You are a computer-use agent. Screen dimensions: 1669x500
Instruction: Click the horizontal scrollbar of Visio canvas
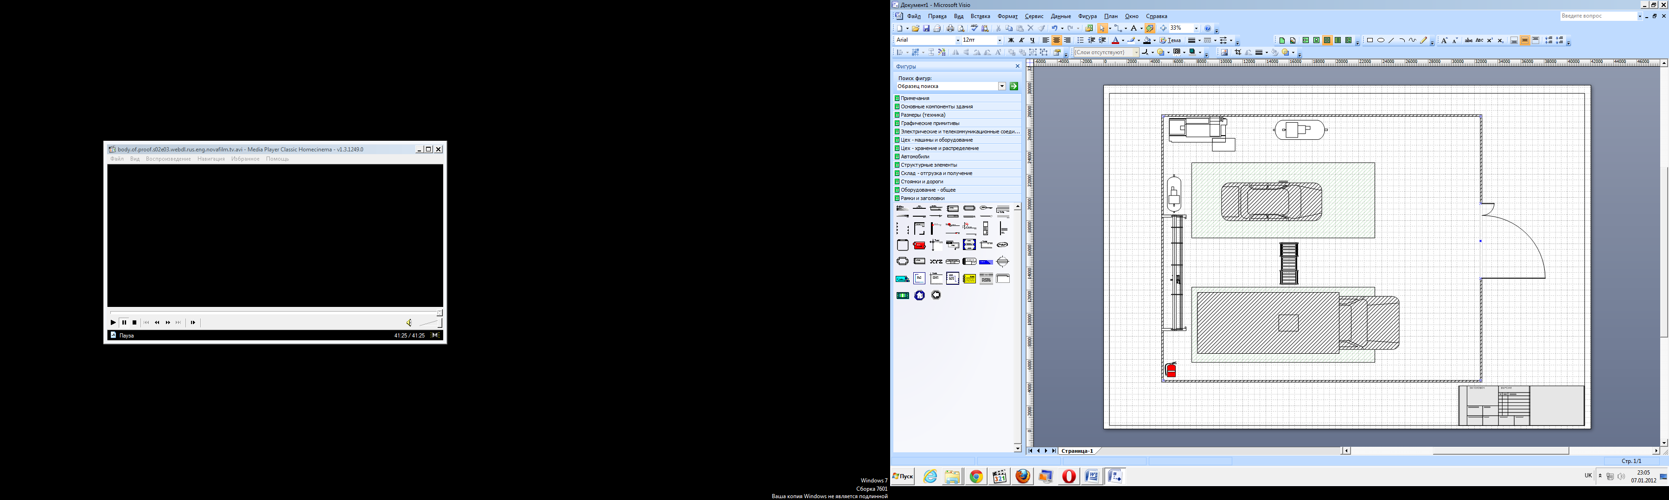coord(1501,451)
